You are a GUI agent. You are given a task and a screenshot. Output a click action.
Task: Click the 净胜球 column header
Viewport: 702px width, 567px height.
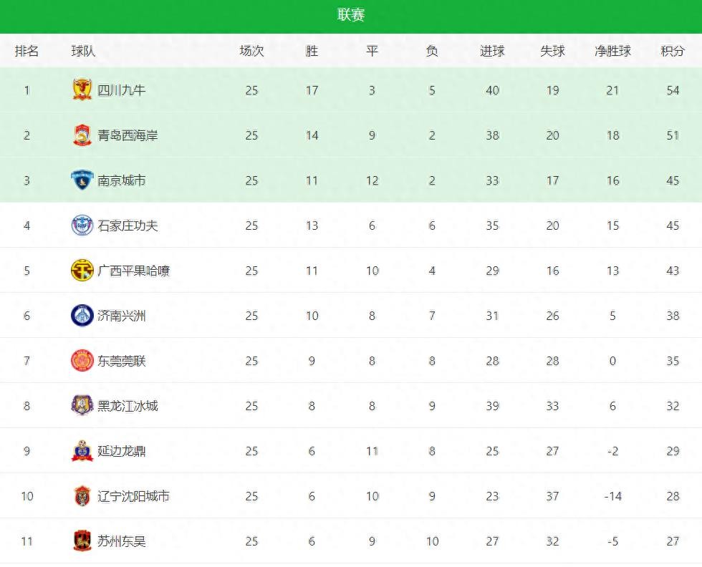pos(612,52)
